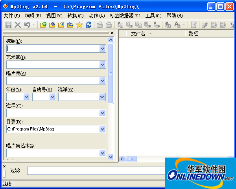Click the Filename to Filename convert icon
This screenshot has width=236, height=189.
click(138, 25)
